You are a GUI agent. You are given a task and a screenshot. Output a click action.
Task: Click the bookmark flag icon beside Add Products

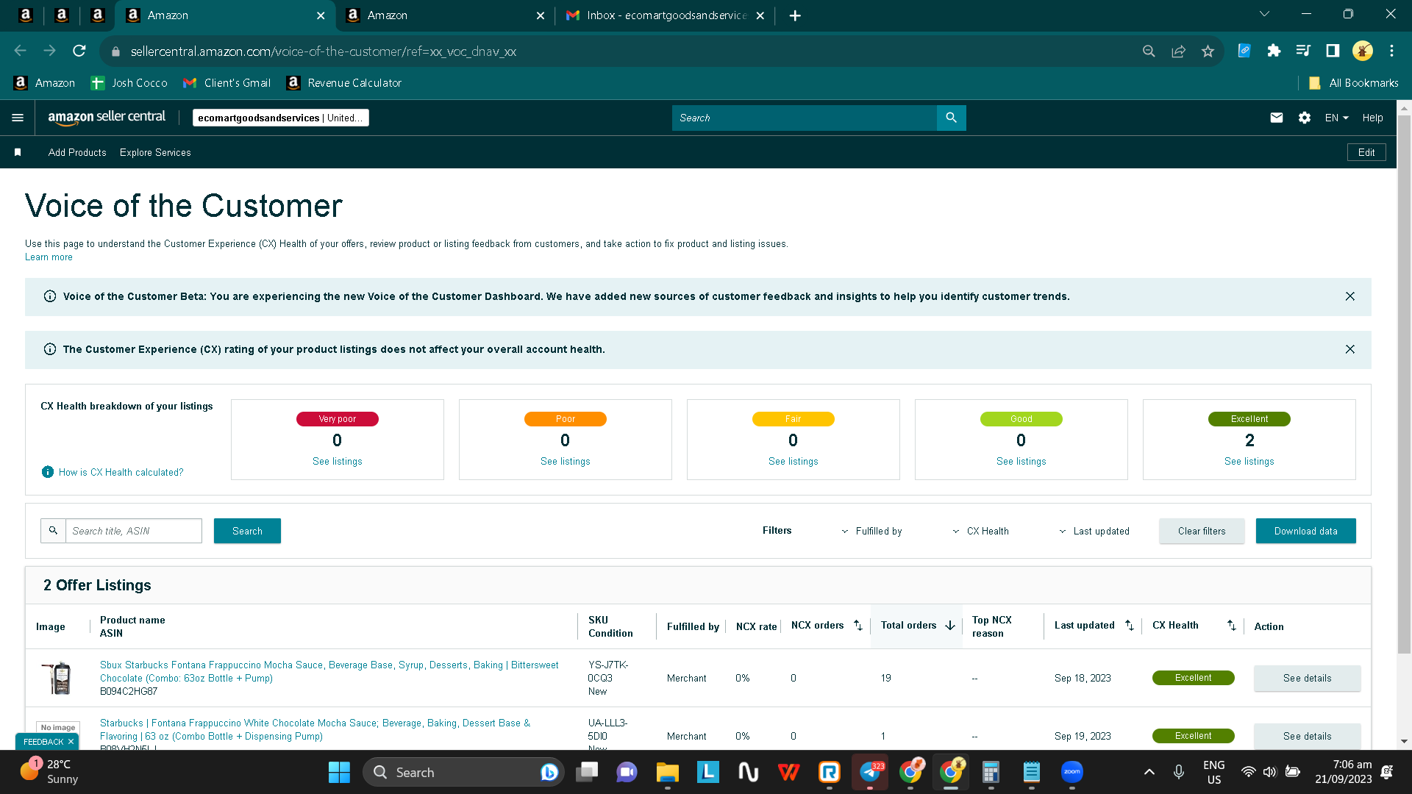pos(18,152)
